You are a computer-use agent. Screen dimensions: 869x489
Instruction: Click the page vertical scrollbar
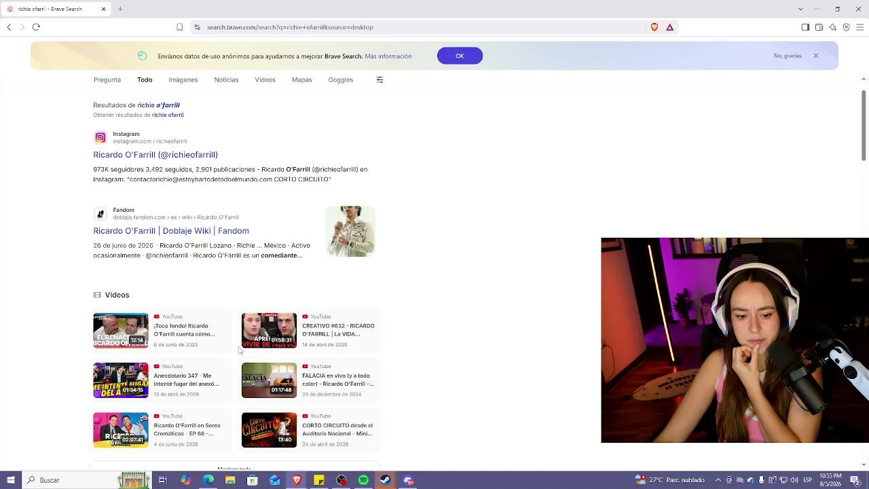point(864,126)
